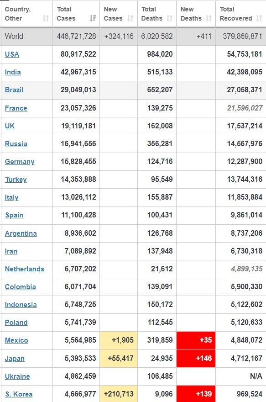Sort by New Deaths arrow icon
Screen dimensions: 266x402
coord(209,18)
